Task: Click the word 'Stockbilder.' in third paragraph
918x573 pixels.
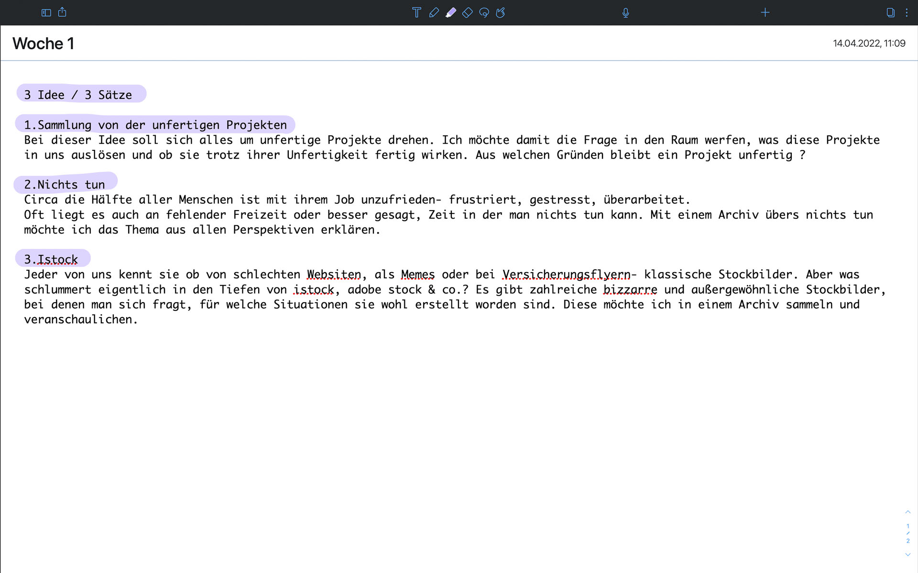Action: 758,275
